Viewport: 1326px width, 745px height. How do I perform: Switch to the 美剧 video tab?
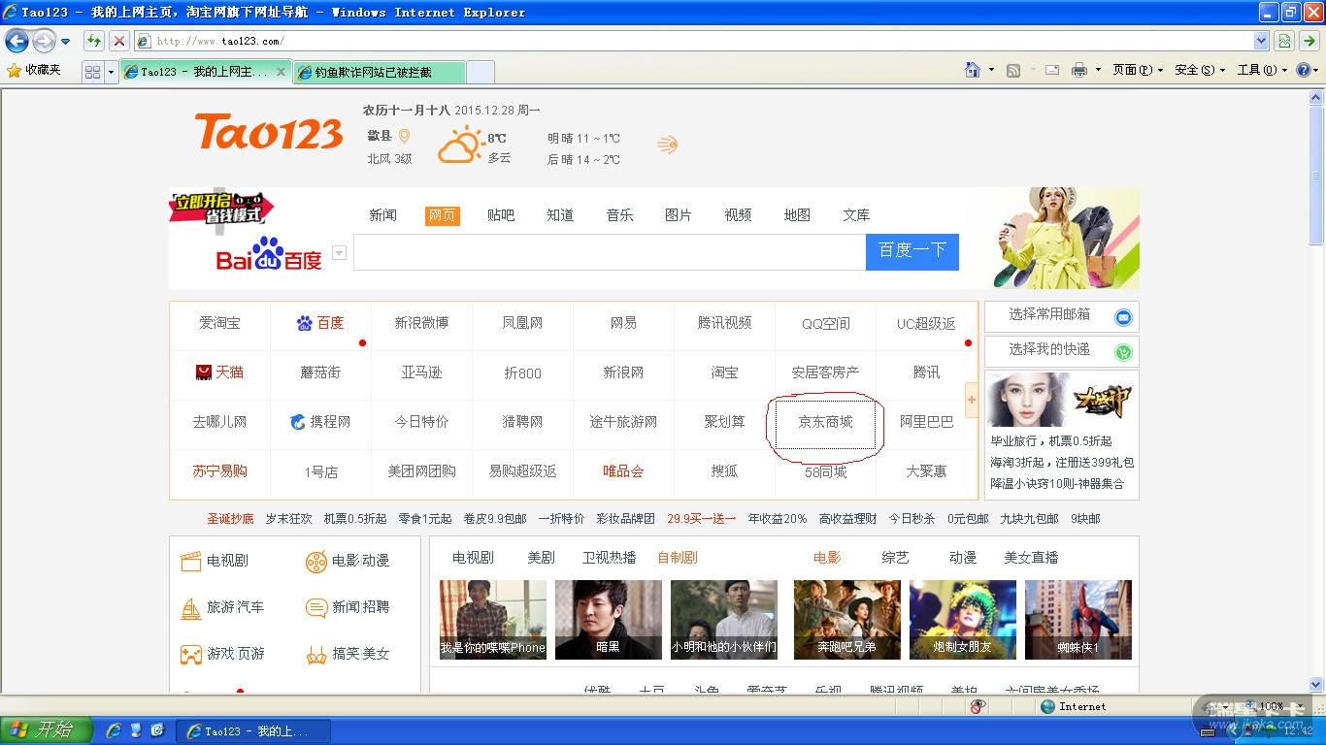click(x=541, y=558)
